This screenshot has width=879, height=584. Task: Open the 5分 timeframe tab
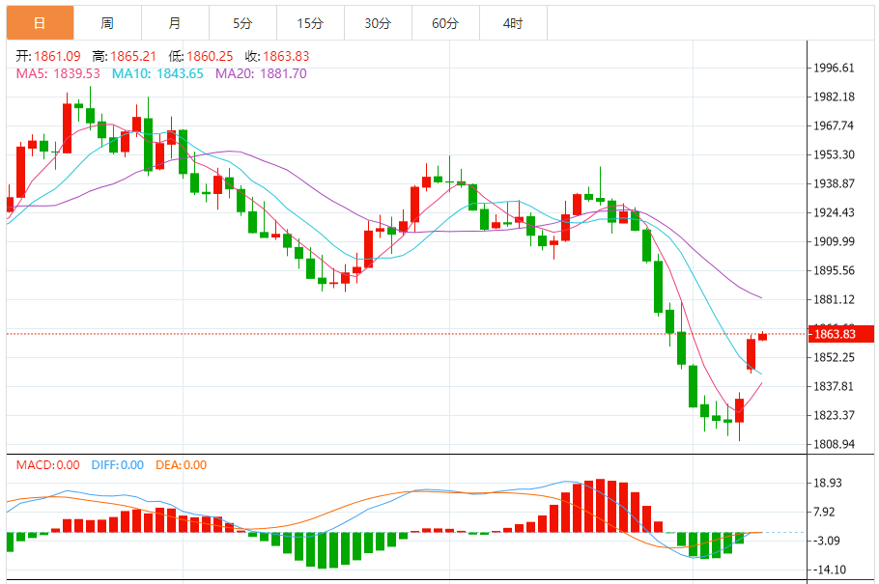pyautogui.click(x=242, y=23)
